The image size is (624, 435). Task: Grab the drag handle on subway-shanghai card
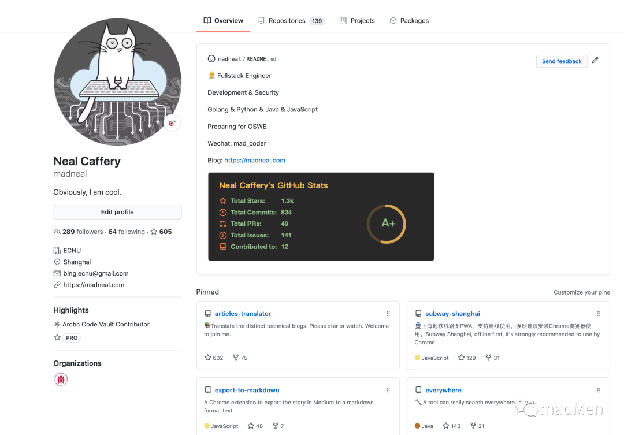[x=599, y=314]
